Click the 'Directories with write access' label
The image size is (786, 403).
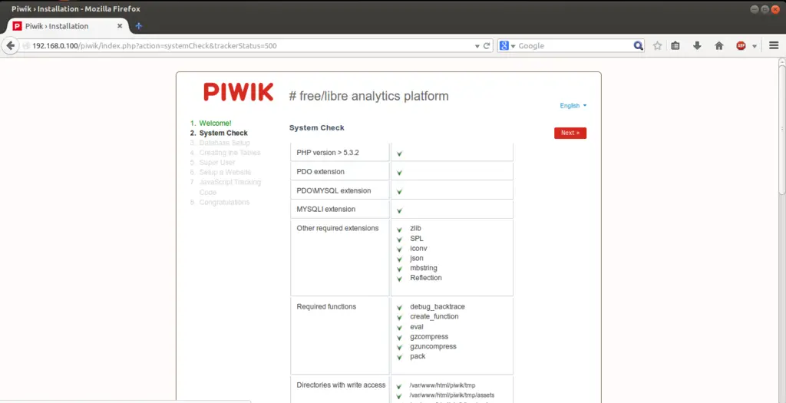click(x=341, y=385)
